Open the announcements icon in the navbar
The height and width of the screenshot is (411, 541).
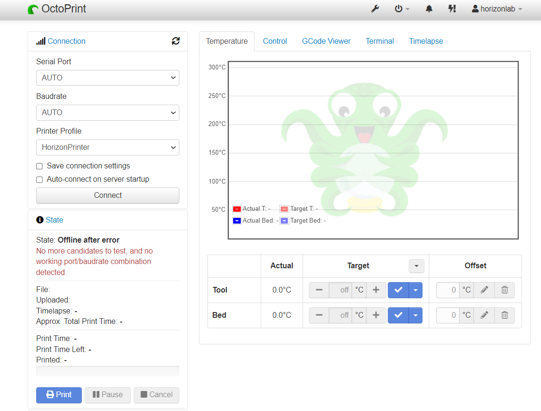tap(452, 9)
